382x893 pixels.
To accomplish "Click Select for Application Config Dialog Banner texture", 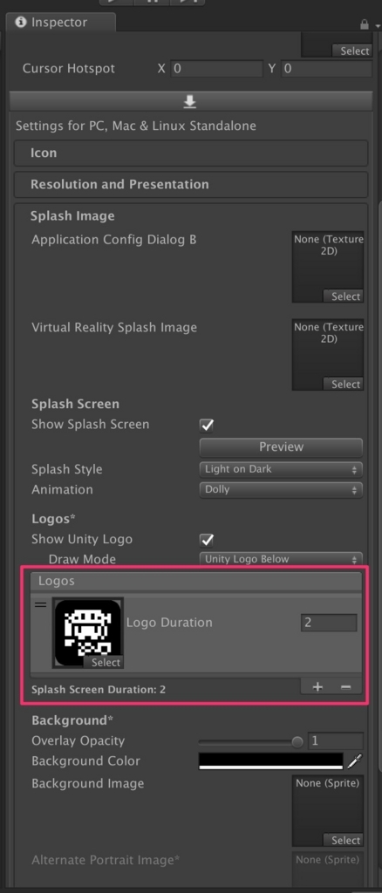I will 345,297.
